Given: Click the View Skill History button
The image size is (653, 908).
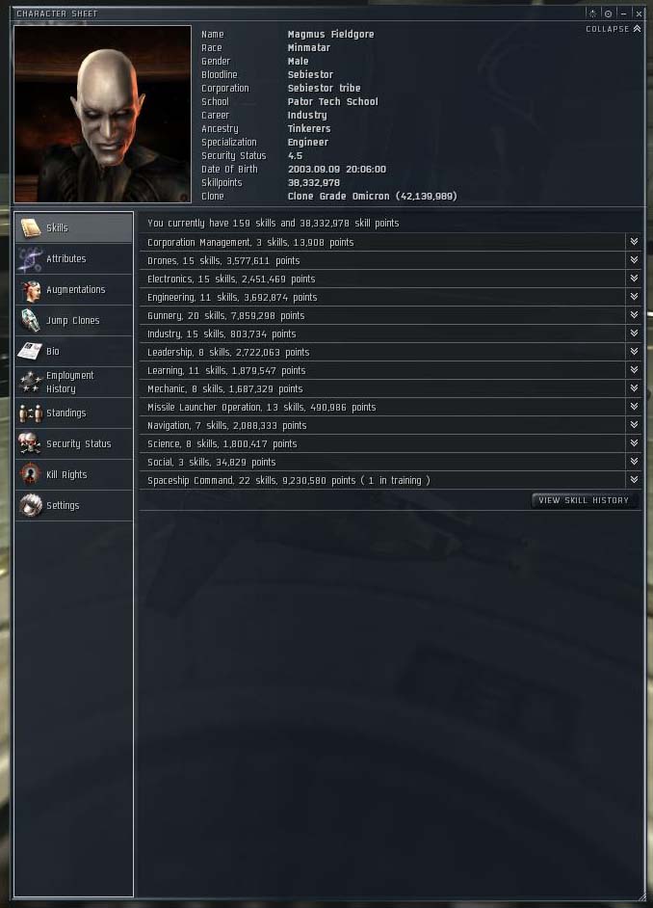Looking at the screenshot, I should [584, 500].
